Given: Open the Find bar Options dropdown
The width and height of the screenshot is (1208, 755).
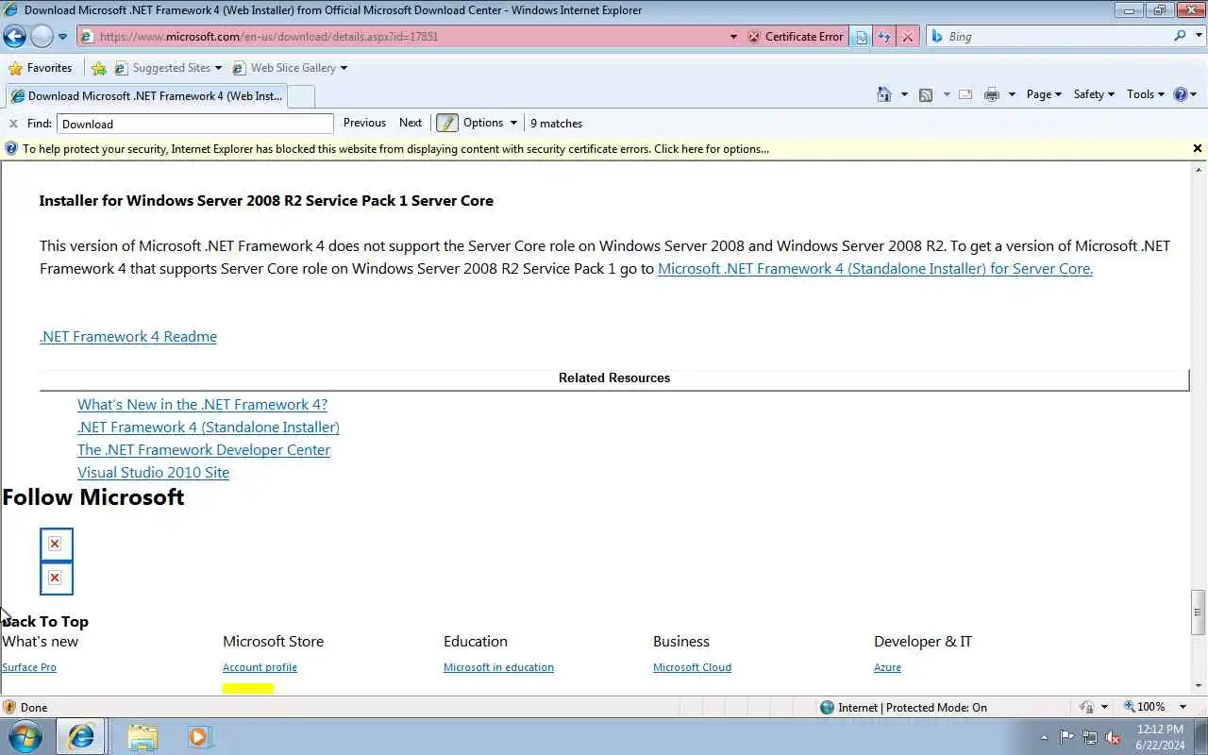Looking at the screenshot, I should 490,123.
